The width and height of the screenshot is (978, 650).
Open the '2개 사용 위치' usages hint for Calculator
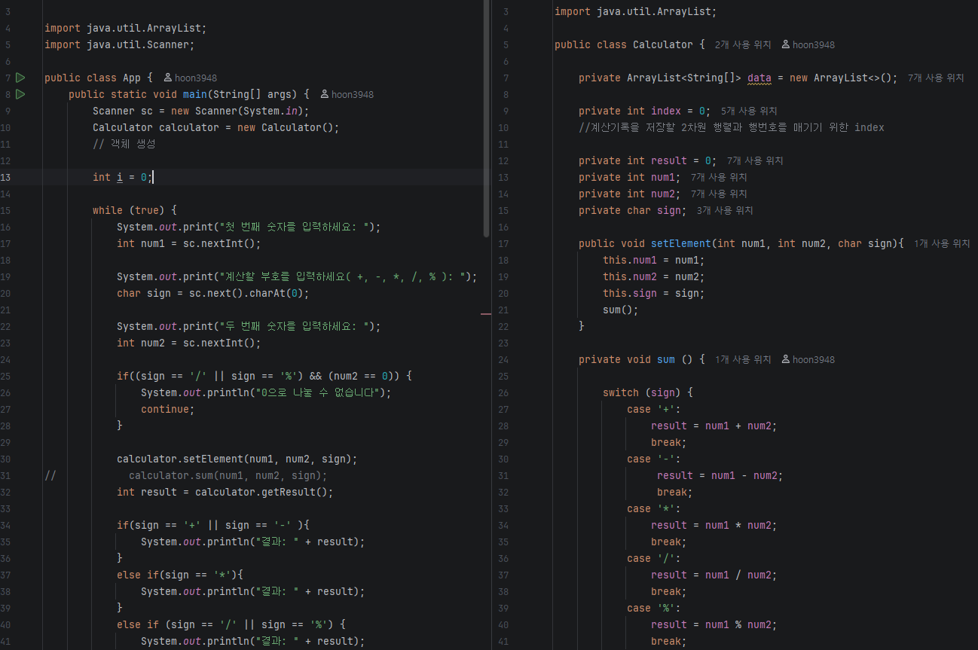click(743, 45)
